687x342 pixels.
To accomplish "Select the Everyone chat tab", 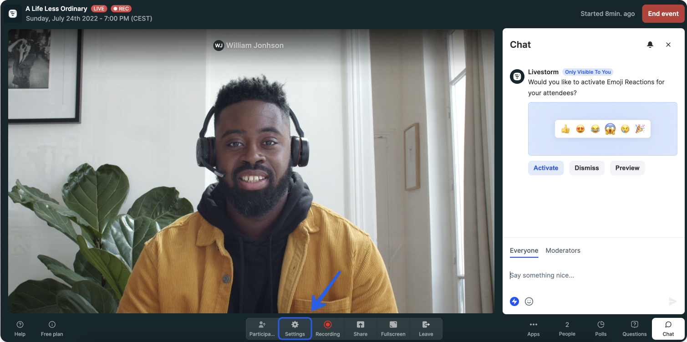I will pos(524,250).
